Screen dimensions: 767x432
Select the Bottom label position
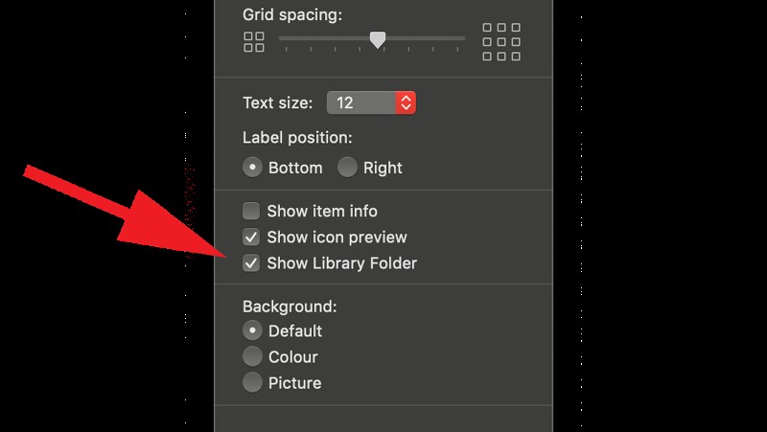(x=252, y=168)
